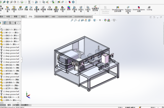Image resolution: width=164 pixels, height=108 pixels.
Task: Open the SOLIDWORKS CAM tab
Action: pyautogui.click(x=65, y=17)
